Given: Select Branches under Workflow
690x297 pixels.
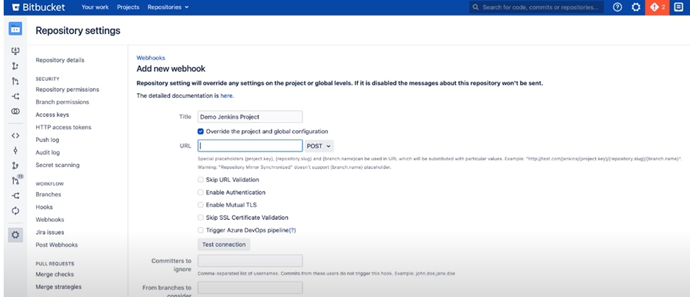Looking at the screenshot, I should click(x=49, y=194).
